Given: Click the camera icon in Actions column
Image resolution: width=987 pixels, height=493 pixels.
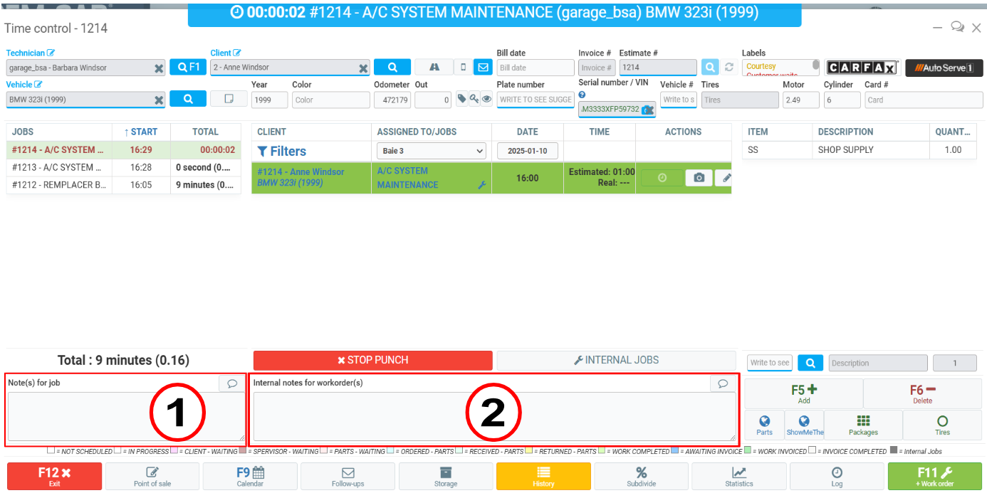Looking at the screenshot, I should 699,178.
